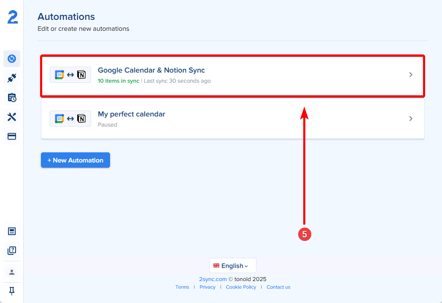The width and height of the screenshot is (442, 303).
Task: Expand Google Calendar & Notion Sync chevron
Action: tap(411, 75)
